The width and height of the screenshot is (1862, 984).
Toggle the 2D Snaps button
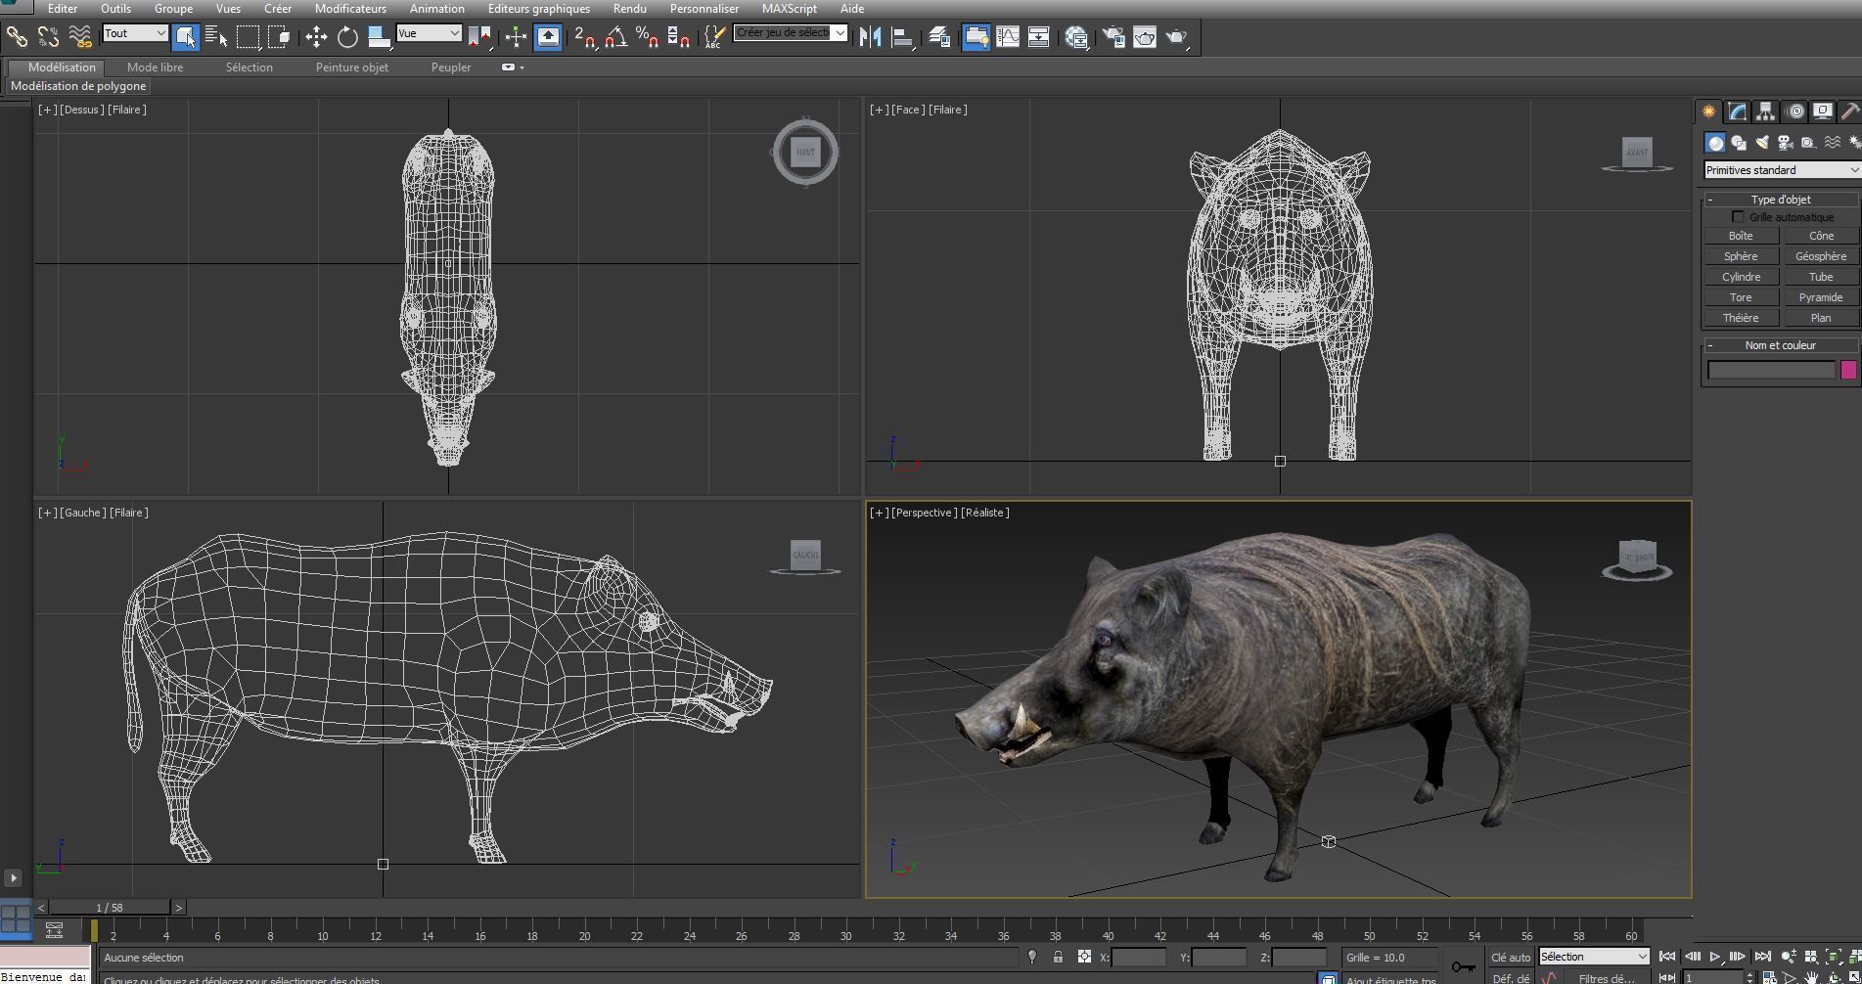(585, 37)
